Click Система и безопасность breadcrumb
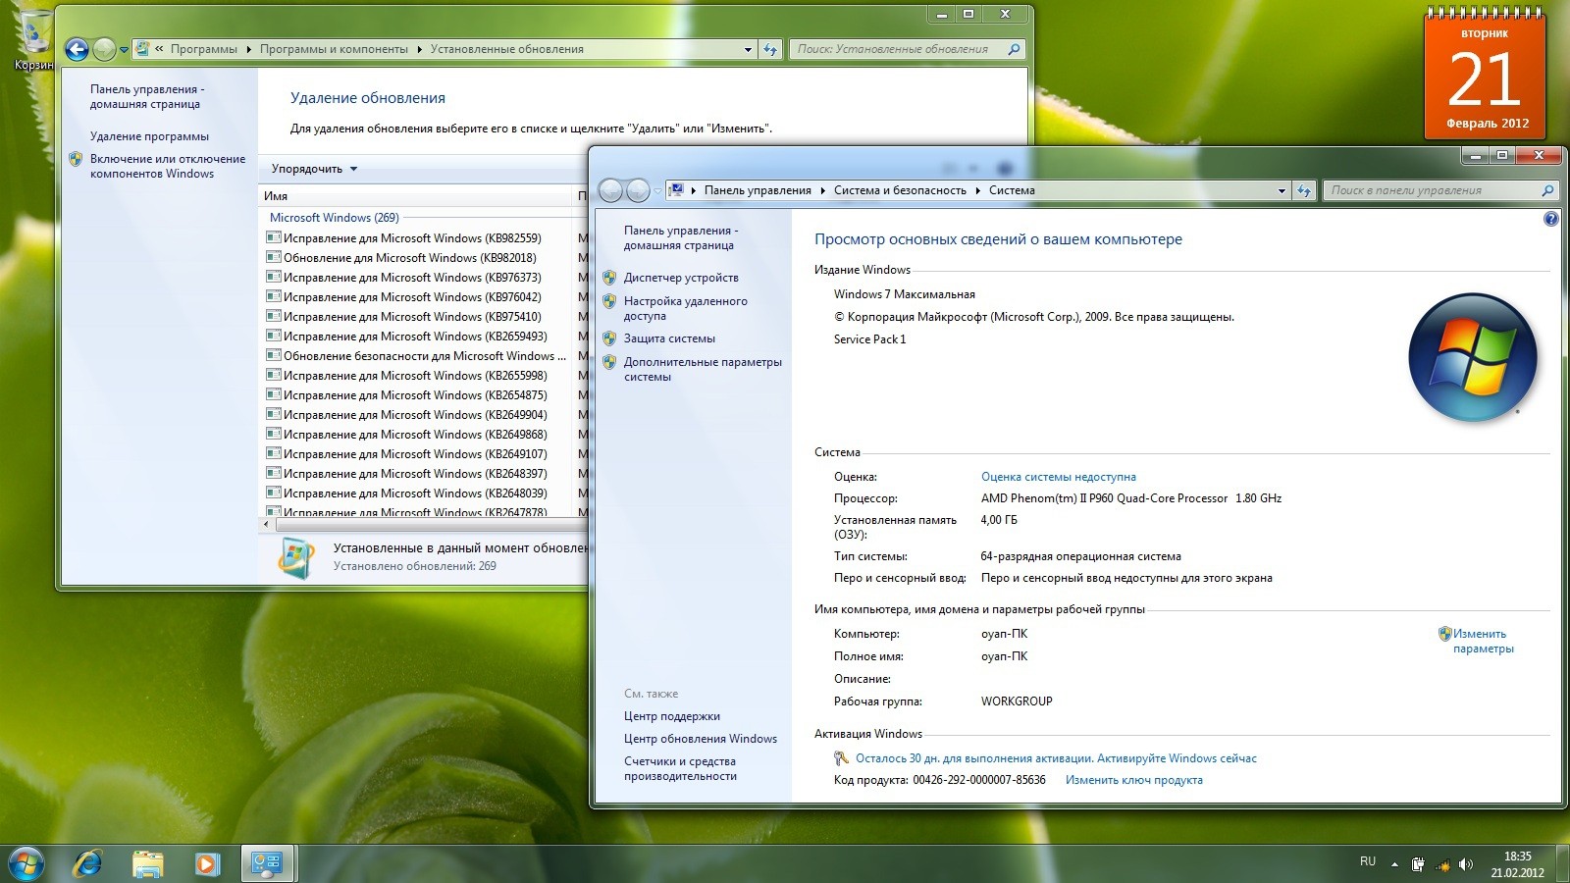Screen dimensions: 1570x883 900,190
